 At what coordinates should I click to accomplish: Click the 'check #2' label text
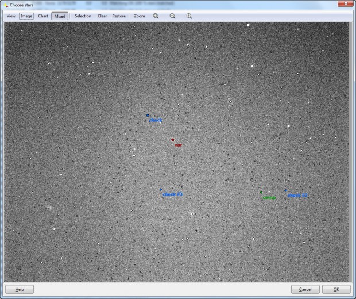point(297,195)
